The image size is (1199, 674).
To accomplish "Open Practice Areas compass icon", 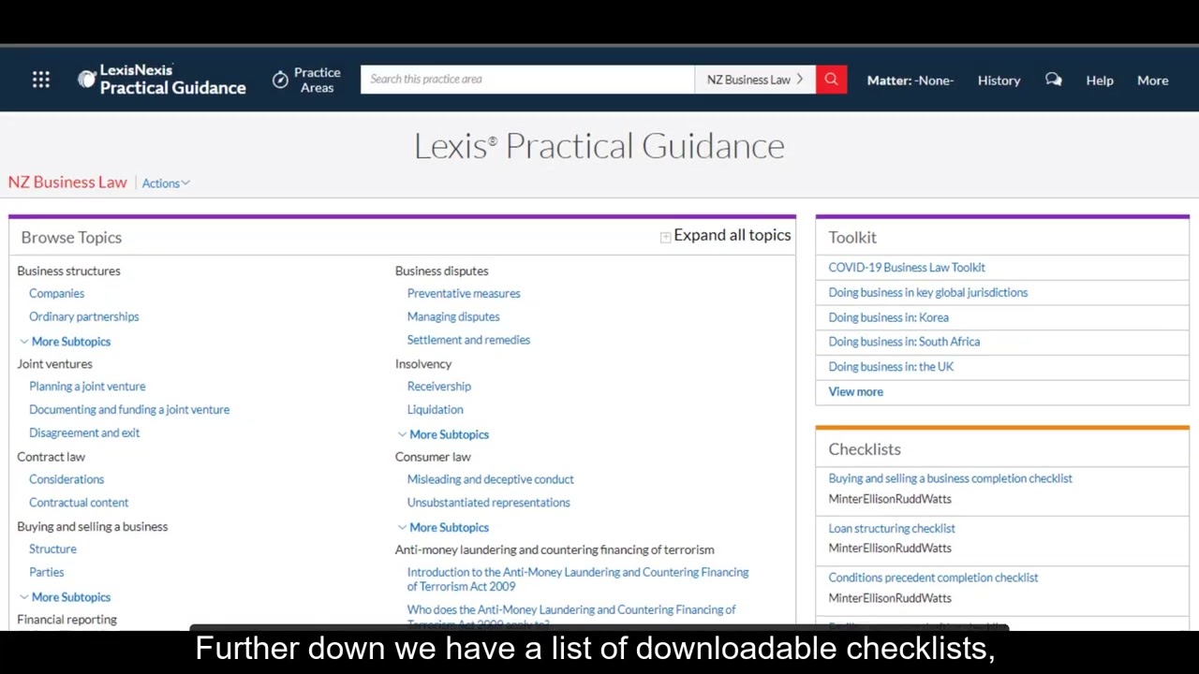I will [x=280, y=80].
